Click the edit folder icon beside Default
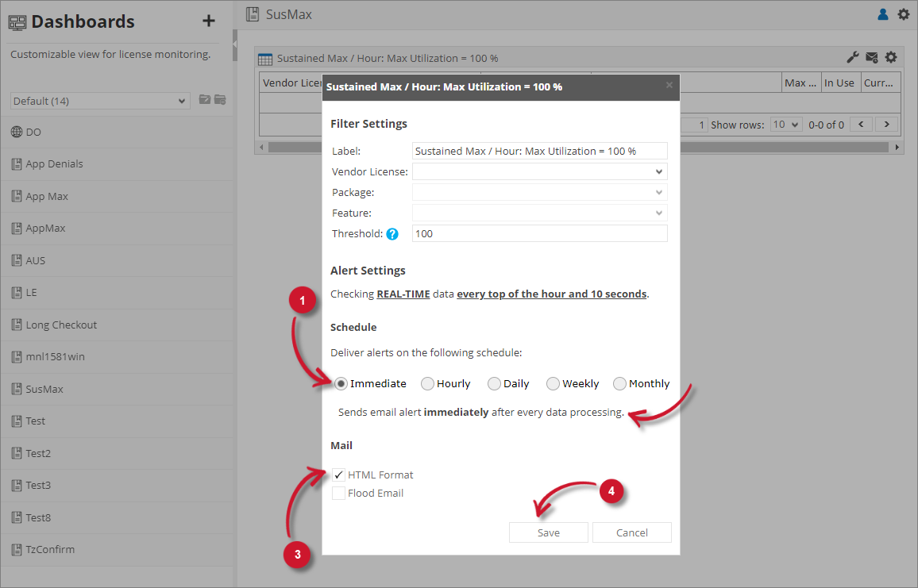The image size is (918, 588). (x=204, y=99)
